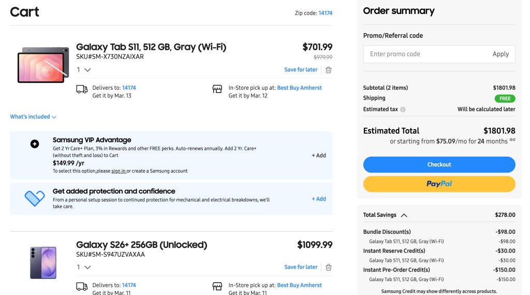Open Galaxy Tab S11 product thumbnail
The image size is (530, 295).
coord(43,65)
